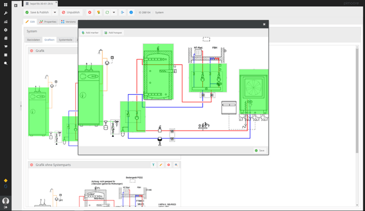
Task: Expand the left tree panel arrow icon
Action: [x=16, y=5]
